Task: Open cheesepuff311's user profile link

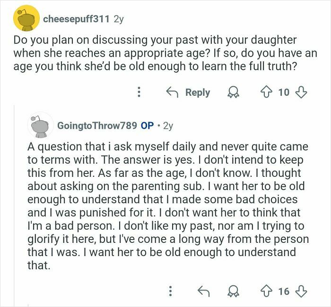Action: click(77, 19)
